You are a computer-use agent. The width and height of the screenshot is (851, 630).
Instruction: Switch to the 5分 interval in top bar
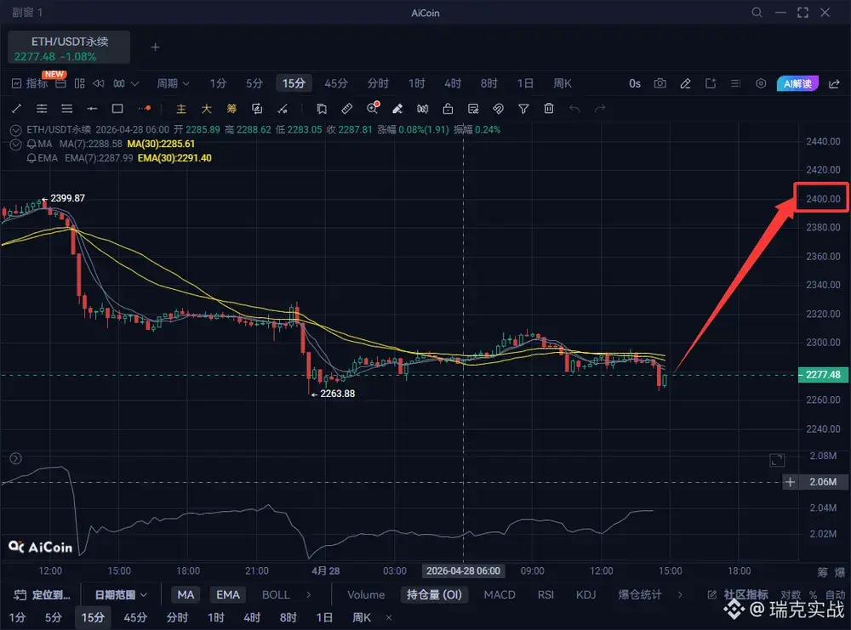coord(254,83)
